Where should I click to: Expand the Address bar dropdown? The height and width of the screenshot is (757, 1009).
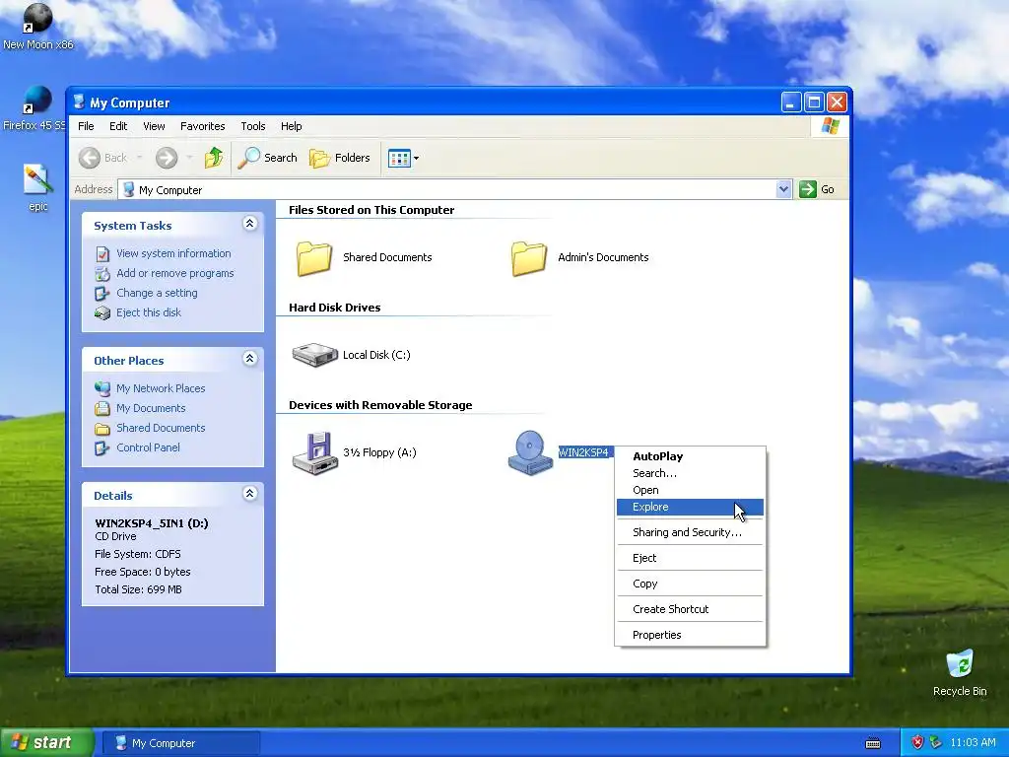coord(783,189)
